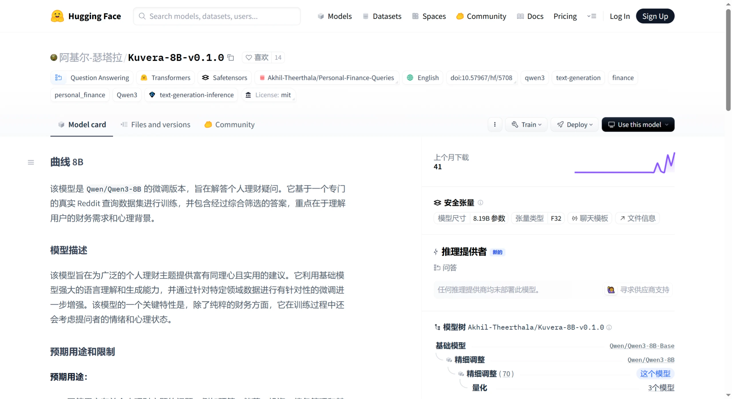Click the English globe icon
The width and height of the screenshot is (732, 399).
click(x=410, y=78)
